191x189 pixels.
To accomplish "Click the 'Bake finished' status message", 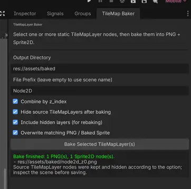I will [64, 156].
